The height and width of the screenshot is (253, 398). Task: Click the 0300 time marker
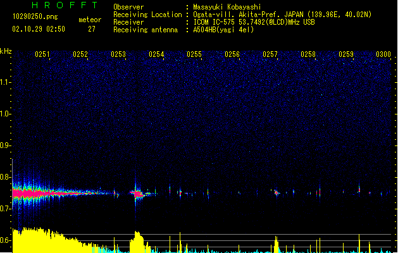tap(383, 54)
